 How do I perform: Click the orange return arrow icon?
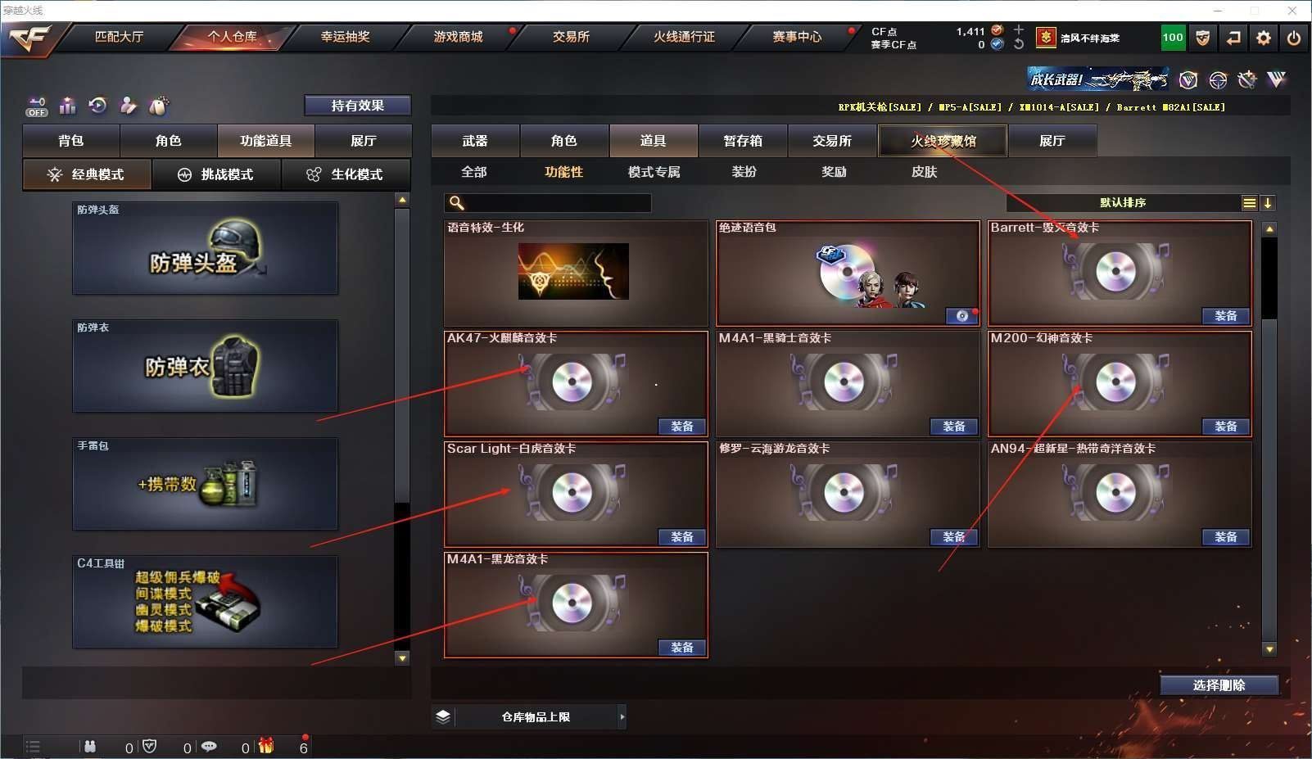pyautogui.click(x=1233, y=38)
